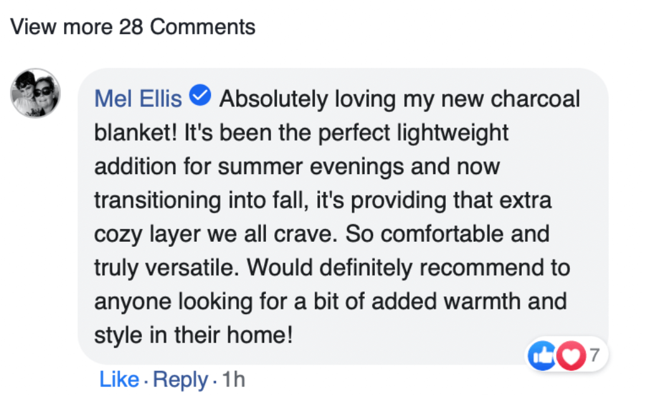Expand View more 28 Comments
This screenshot has height=395, width=646.
coord(133,27)
